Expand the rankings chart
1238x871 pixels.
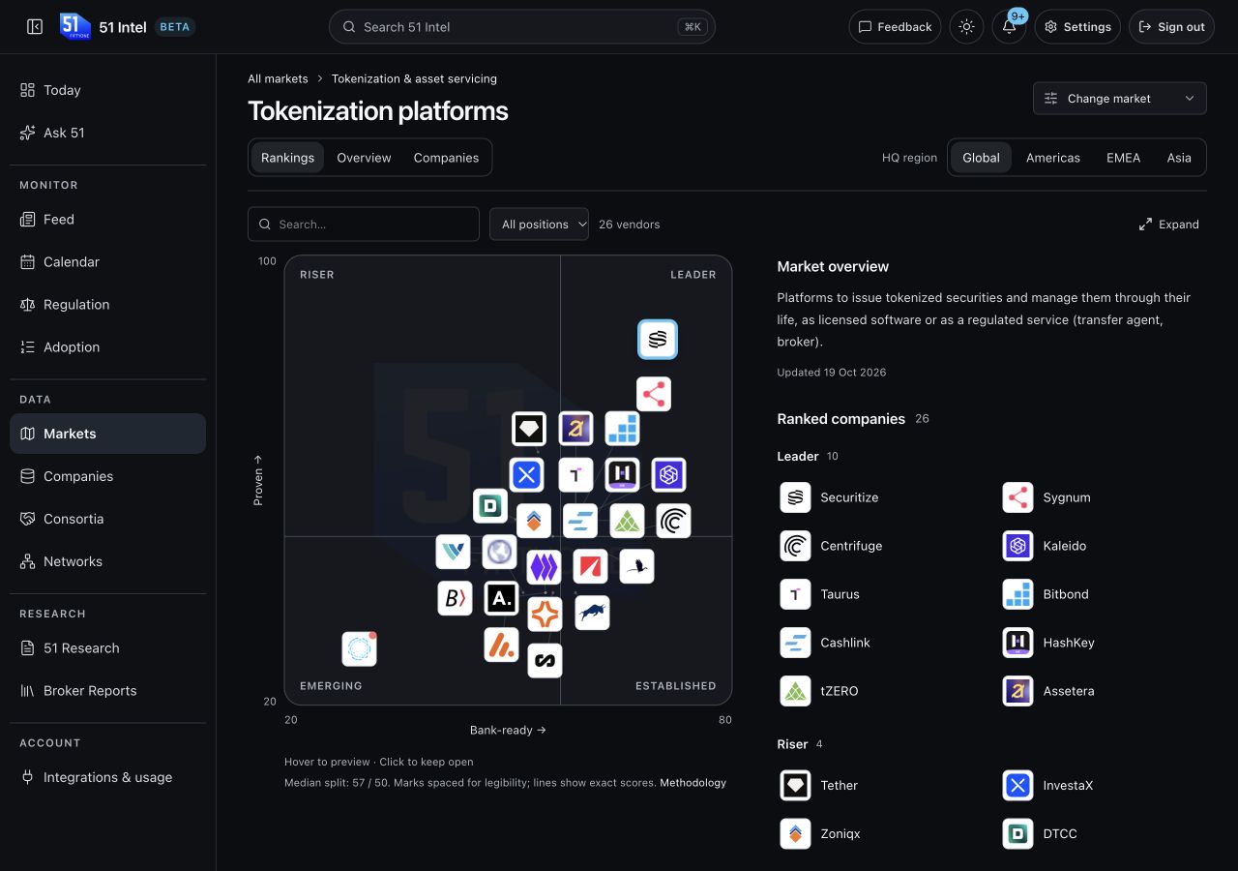1169,225
